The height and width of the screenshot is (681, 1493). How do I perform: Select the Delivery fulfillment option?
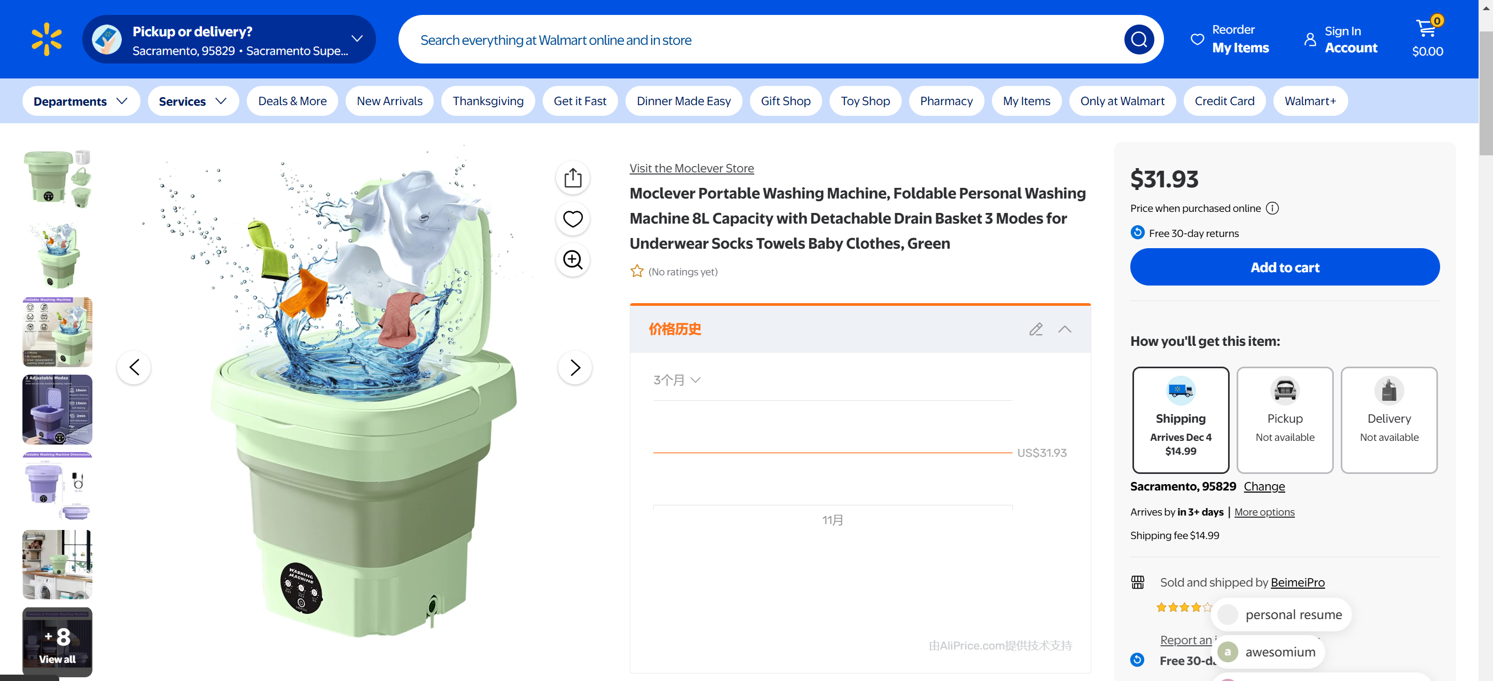click(1389, 420)
